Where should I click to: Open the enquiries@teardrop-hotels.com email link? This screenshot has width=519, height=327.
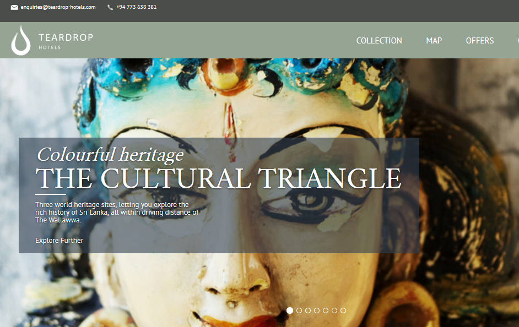point(58,7)
